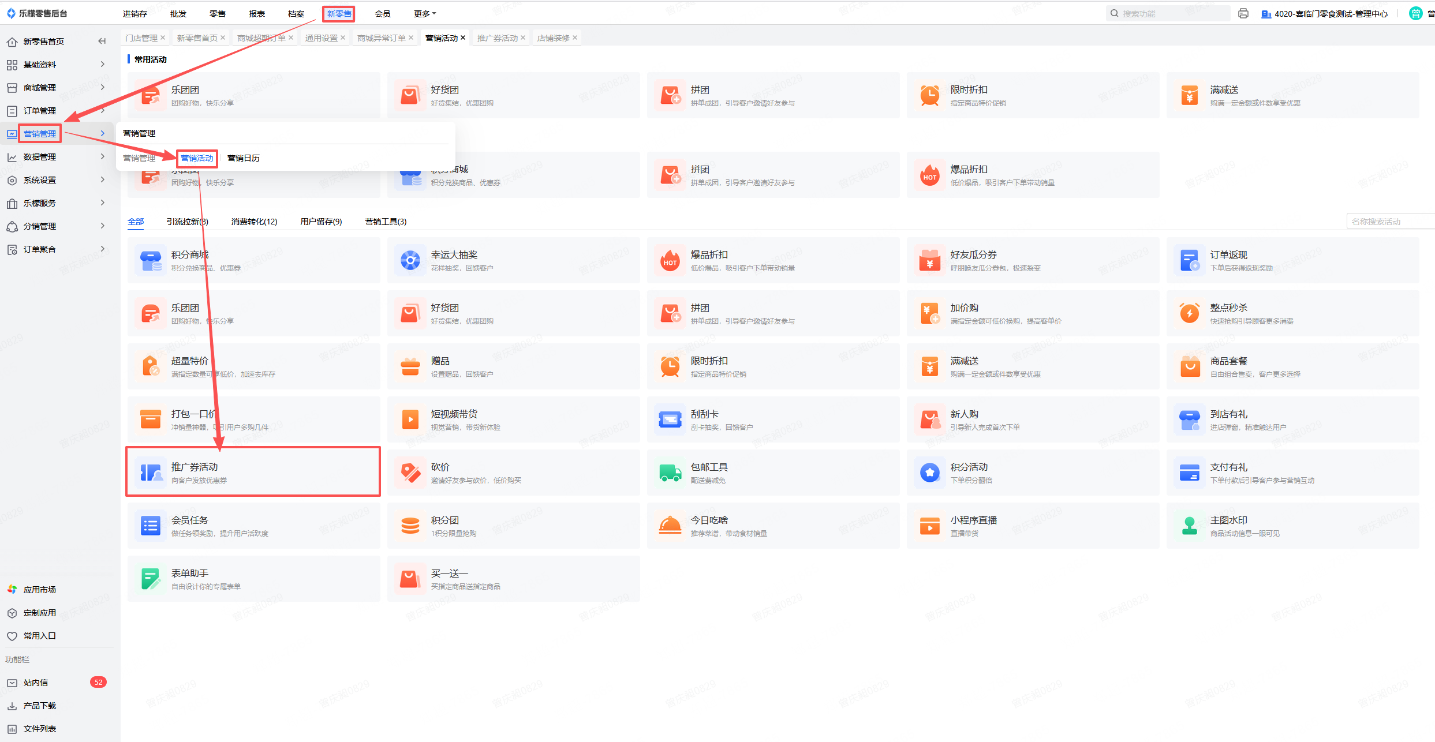Expand the 分销管理 sidebar menu

(x=40, y=226)
